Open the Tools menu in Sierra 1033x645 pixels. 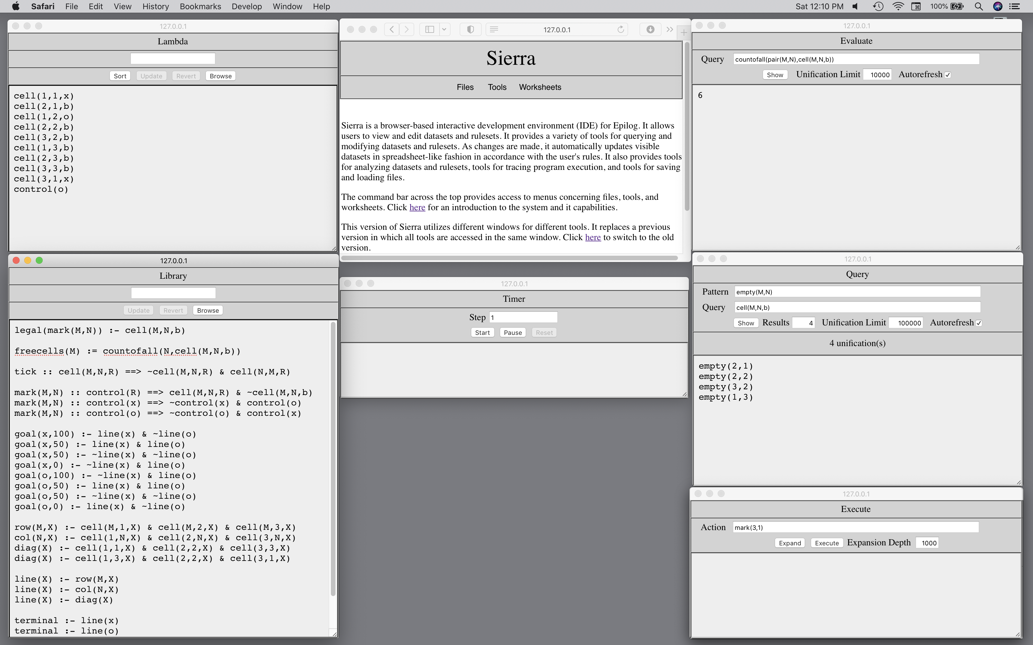click(497, 87)
